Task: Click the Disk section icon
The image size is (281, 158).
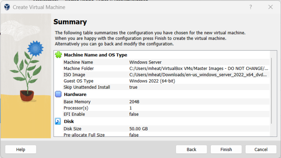Action: point(58,121)
